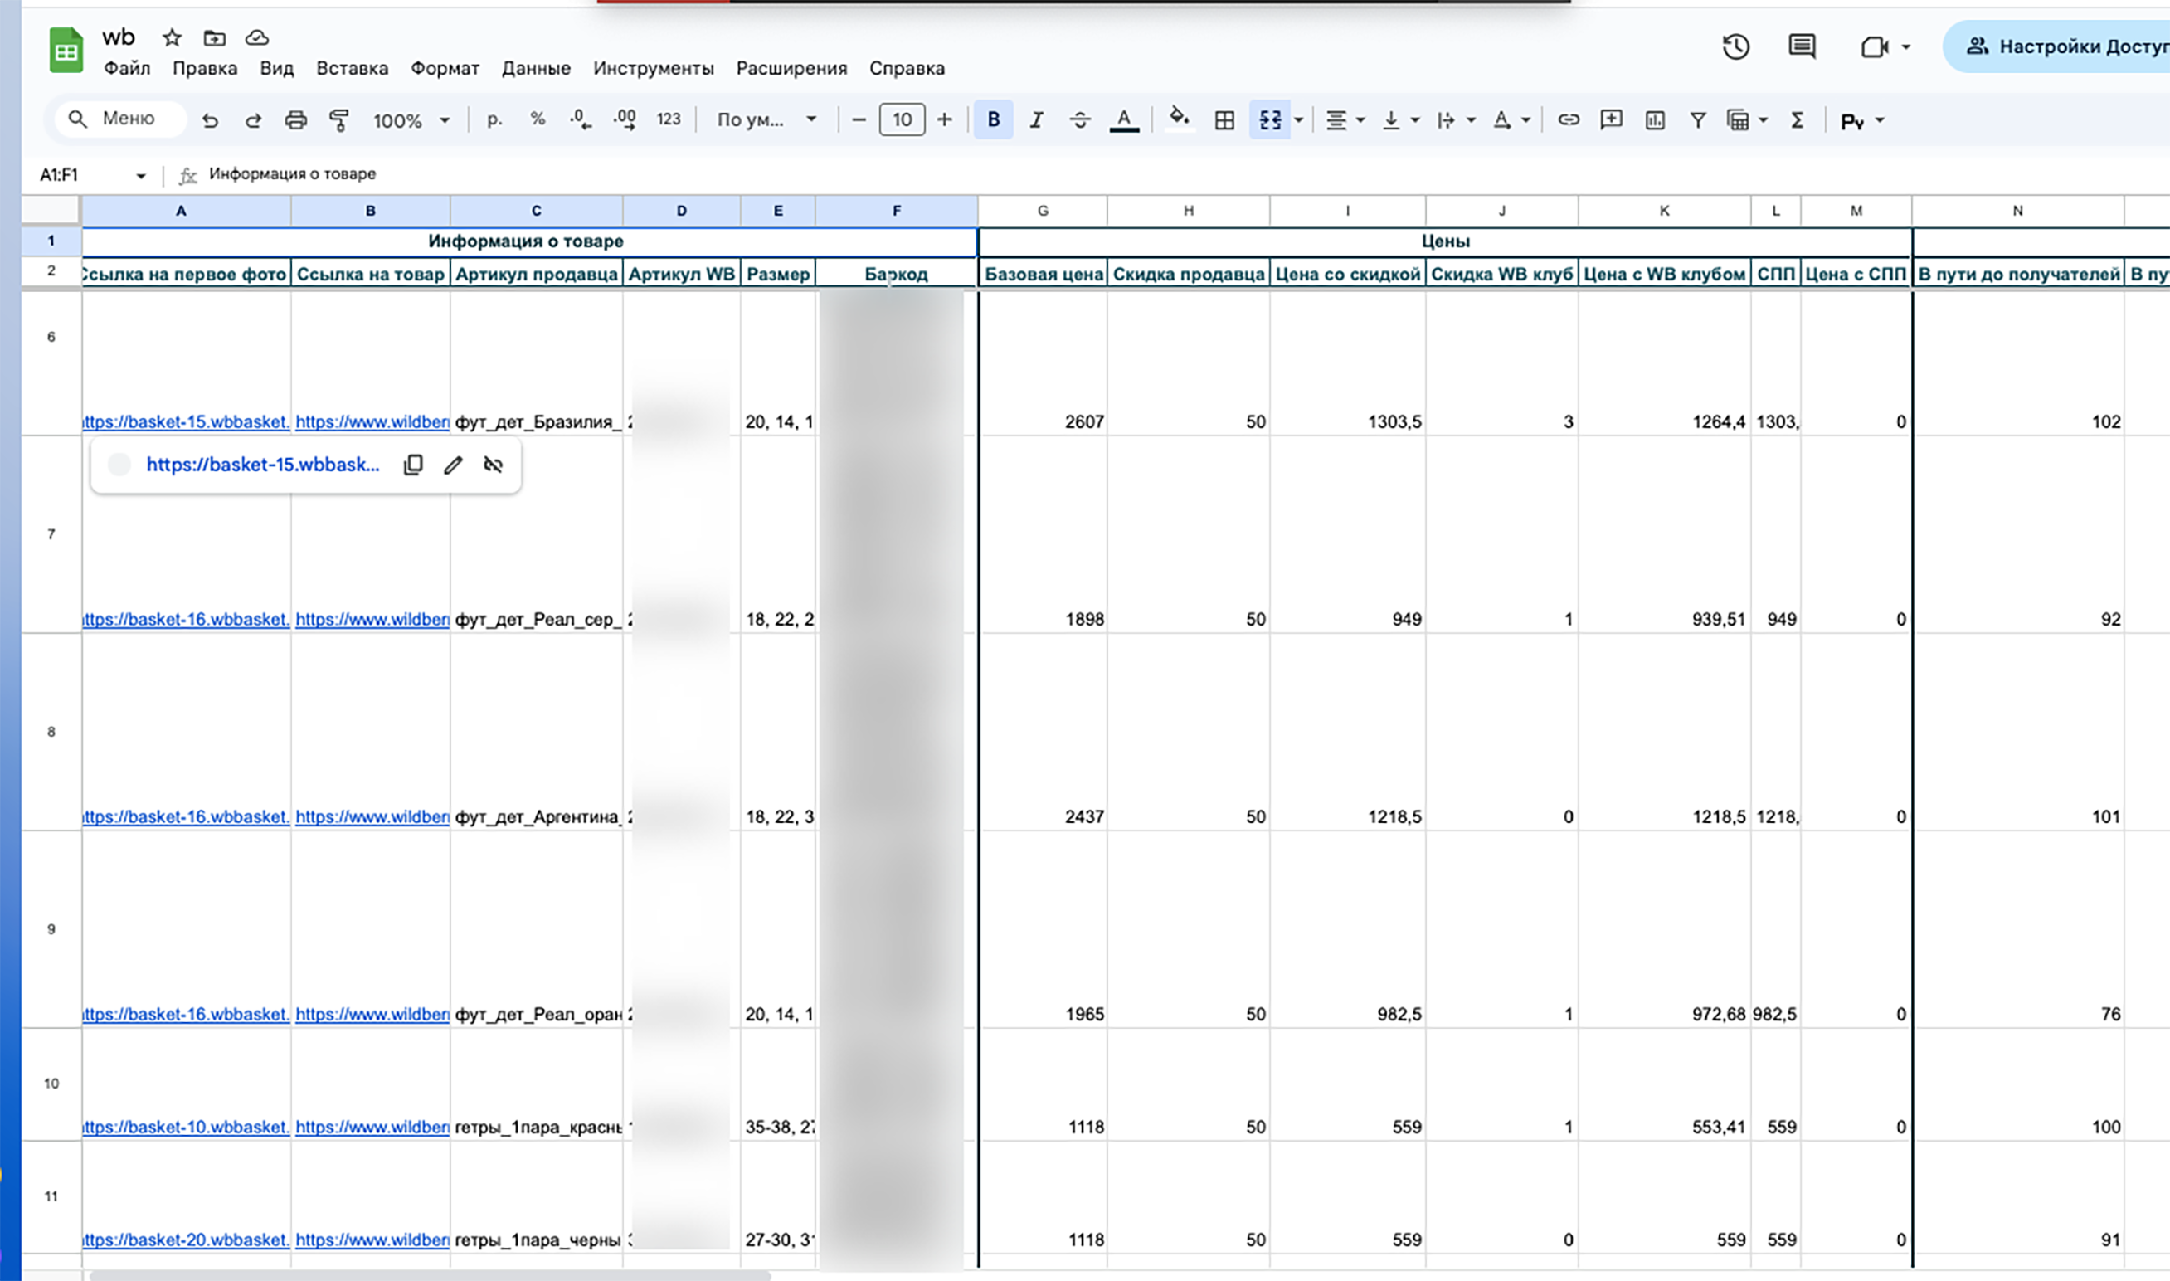2170x1281 pixels.
Task: Increase decimal places
Action: (625, 119)
